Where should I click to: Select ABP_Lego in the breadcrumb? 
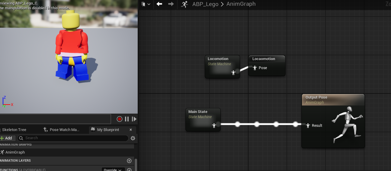coord(205,4)
